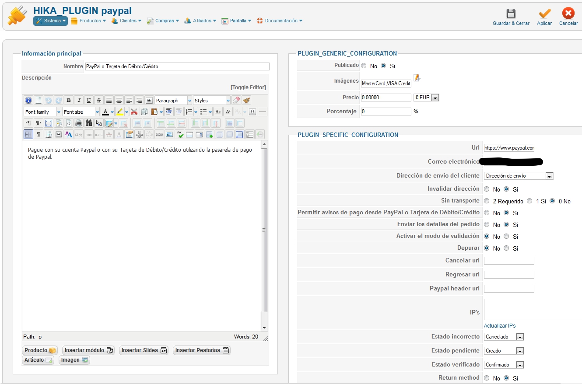Underline the selected text
Screen dimensions: 582x384
(89, 100)
